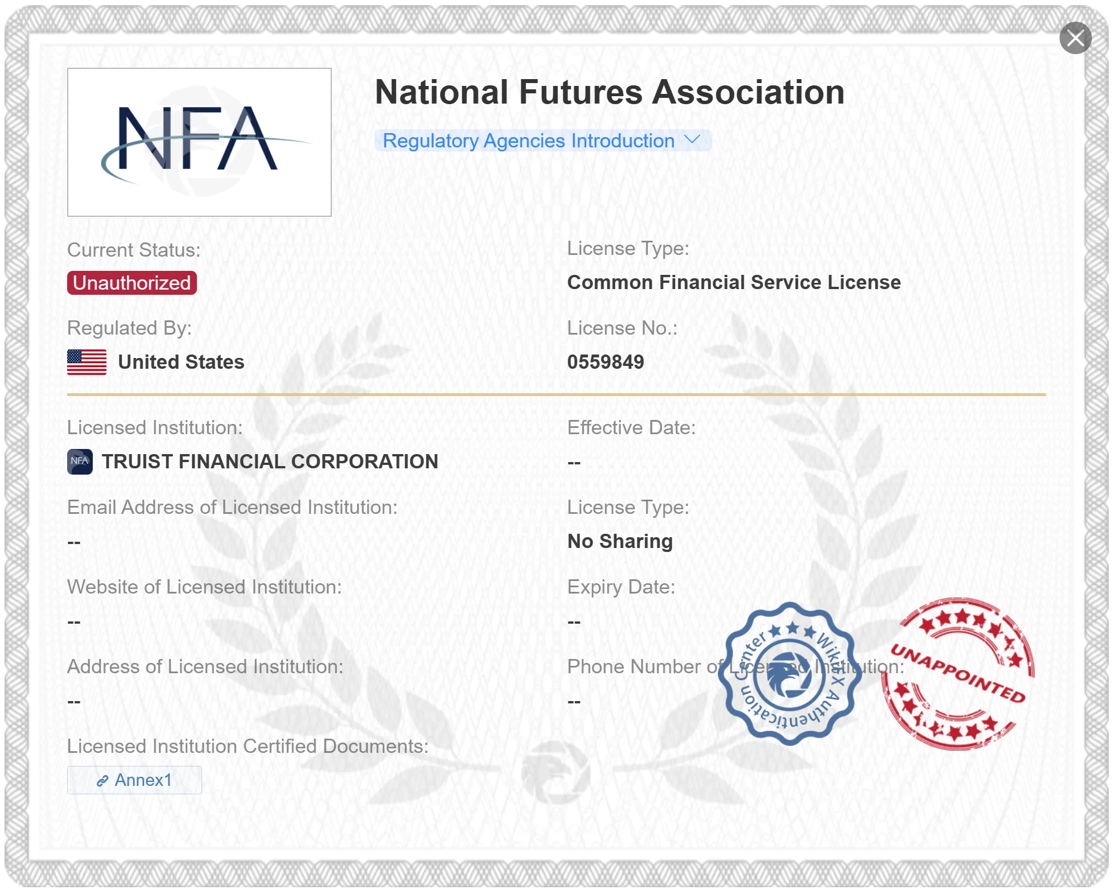Click the Licensed Institution Certified Documents label

[248, 746]
